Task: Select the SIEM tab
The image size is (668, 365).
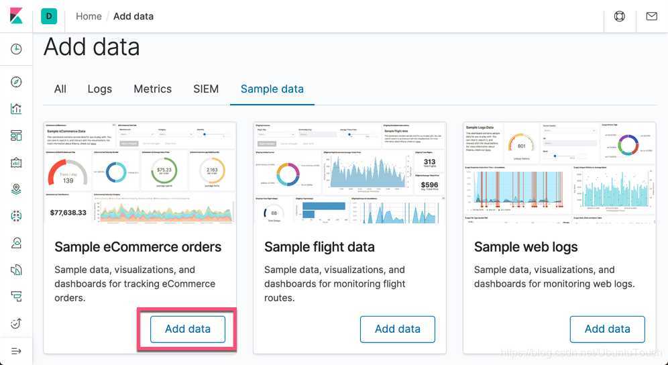Action: coord(206,89)
